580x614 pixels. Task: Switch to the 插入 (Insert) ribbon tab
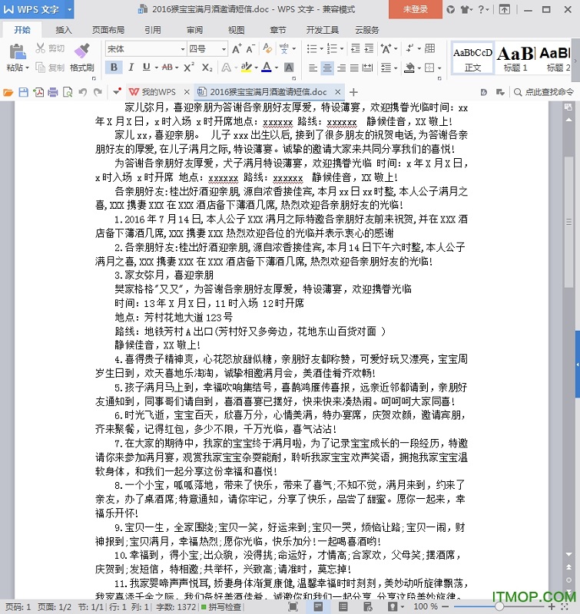click(64, 30)
